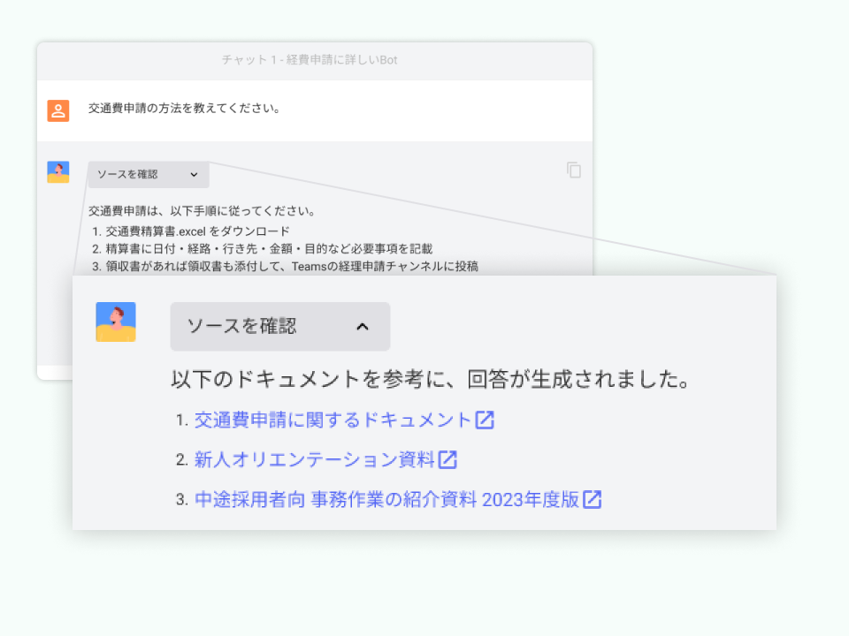This screenshot has width=849, height=636.
Task: Open the 中途採用者向 事務作業の紹介資料 2023年度版 link
Action: click(x=389, y=499)
